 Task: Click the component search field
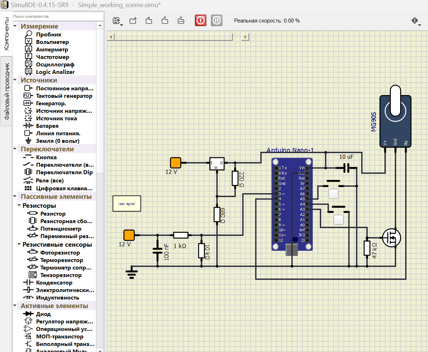[57, 16]
